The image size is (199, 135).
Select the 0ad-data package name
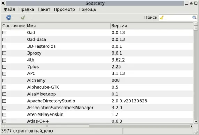pyautogui.click(x=37, y=39)
